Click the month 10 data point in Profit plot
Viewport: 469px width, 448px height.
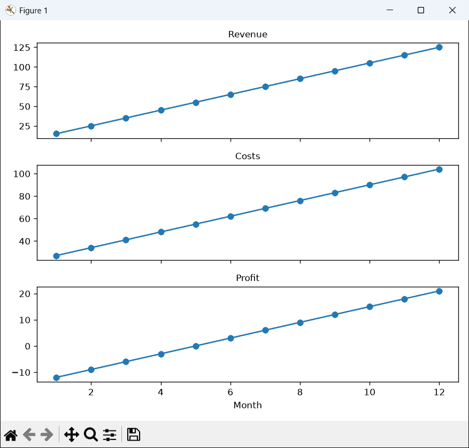[x=370, y=306]
